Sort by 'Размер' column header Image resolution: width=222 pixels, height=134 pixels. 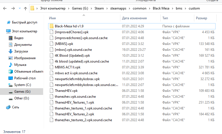201,18
